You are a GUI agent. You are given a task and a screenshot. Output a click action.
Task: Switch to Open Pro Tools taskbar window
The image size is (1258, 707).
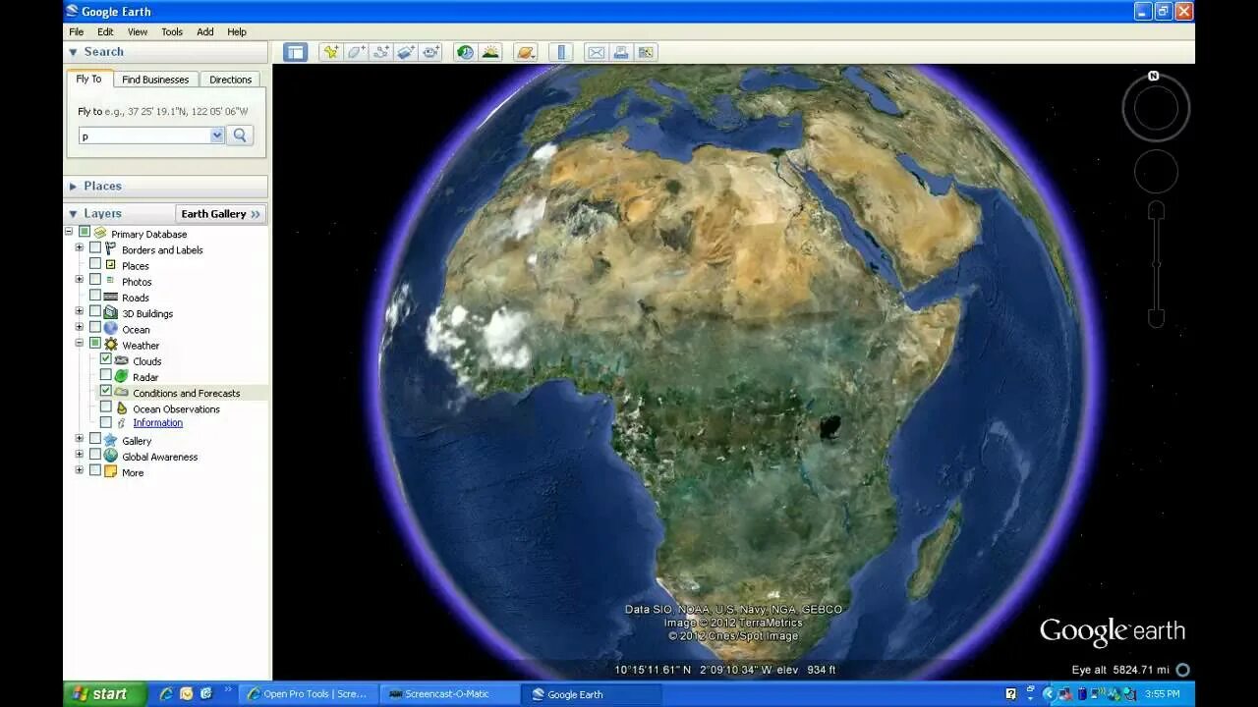[x=309, y=693]
